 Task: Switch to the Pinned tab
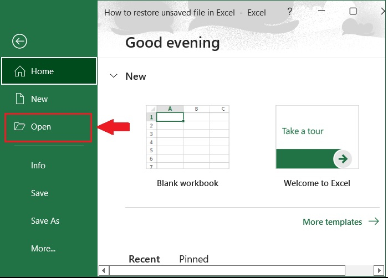[x=194, y=259]
